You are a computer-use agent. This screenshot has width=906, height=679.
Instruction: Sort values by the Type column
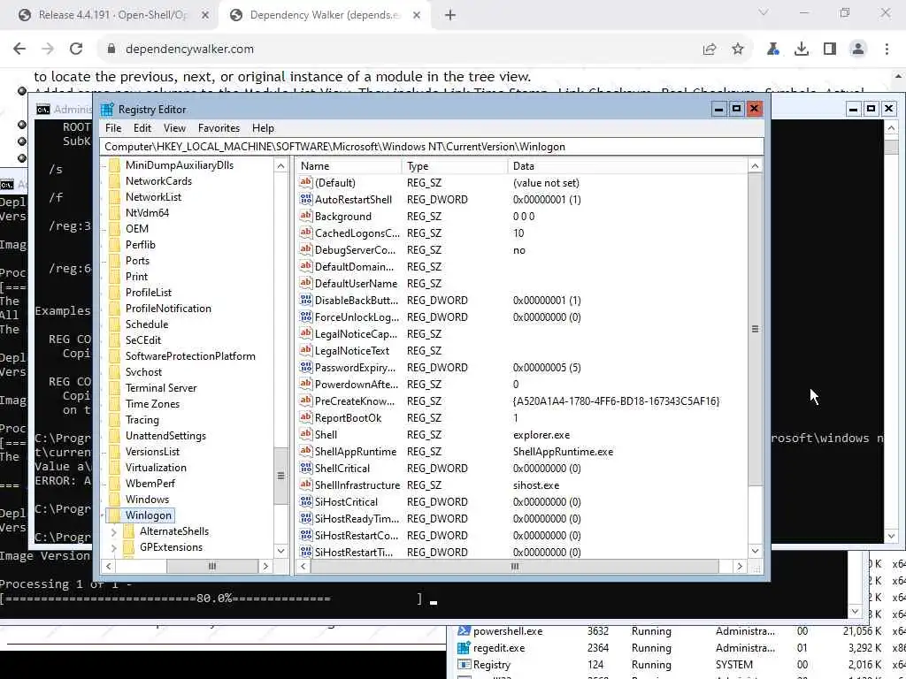(x=454, y=166)
